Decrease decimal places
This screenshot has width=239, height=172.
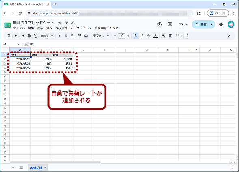(72, 36)
